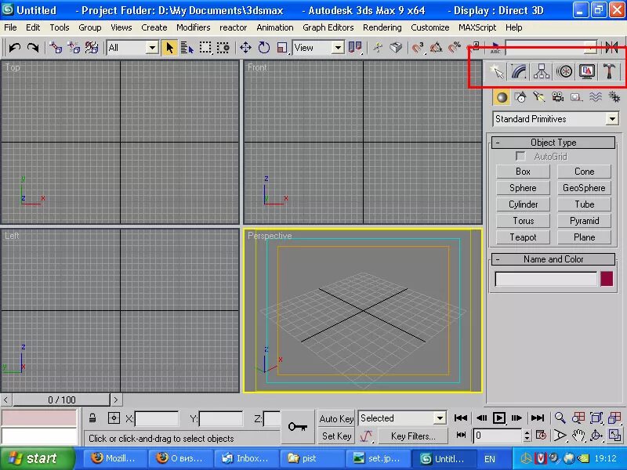This screenshot has height=470, width=627.
Task: Open the Display command panel tab
Action: click(586, 72)
